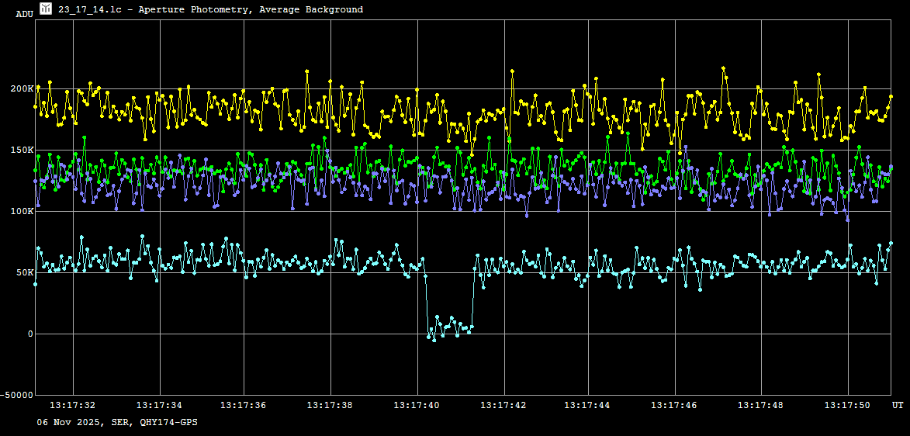The height and width of the screenshot is (436, 910).
Task: Select the 200K y-axis label
Action: (x=21, y=89)
